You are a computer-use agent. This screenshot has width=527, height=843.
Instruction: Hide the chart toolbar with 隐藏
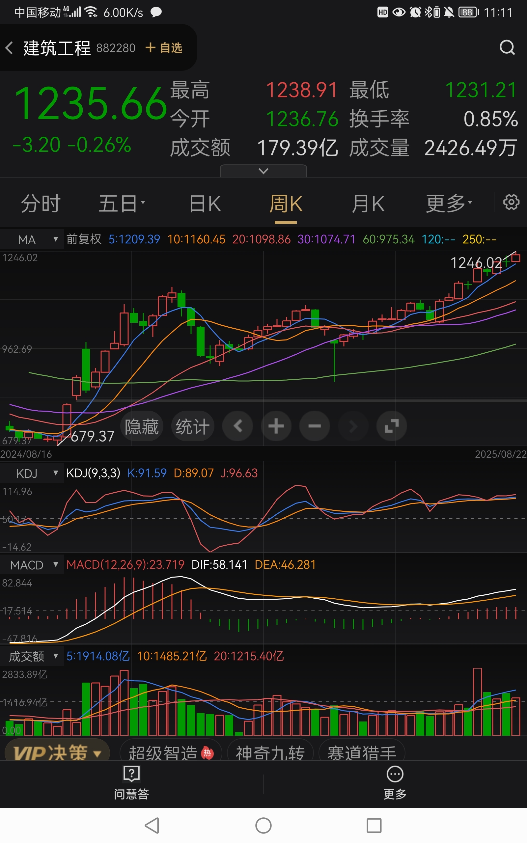[x=142, y=426]
